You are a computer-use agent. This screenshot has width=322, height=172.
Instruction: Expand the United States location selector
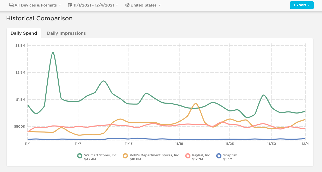143,5
